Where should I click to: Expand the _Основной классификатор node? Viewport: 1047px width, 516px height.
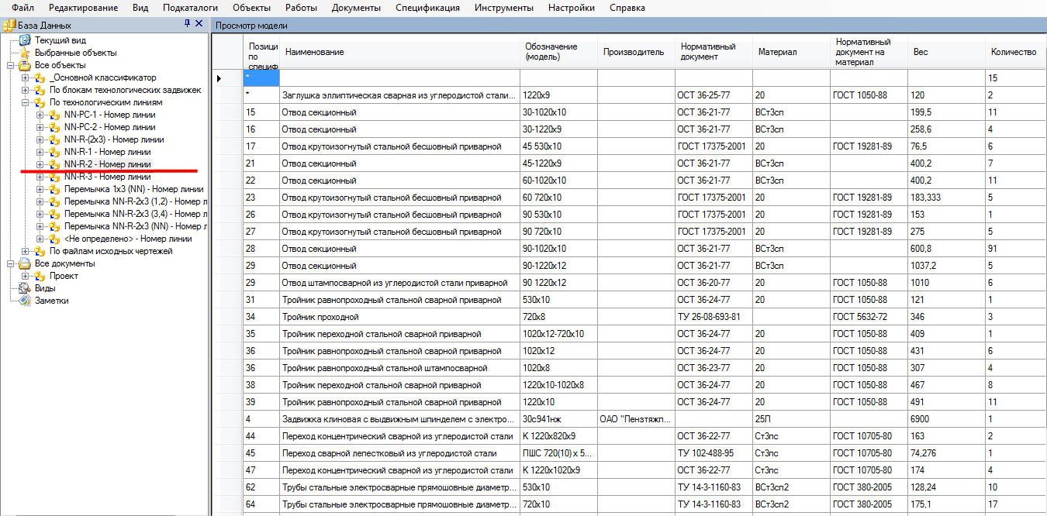click(x=25, y=77)
